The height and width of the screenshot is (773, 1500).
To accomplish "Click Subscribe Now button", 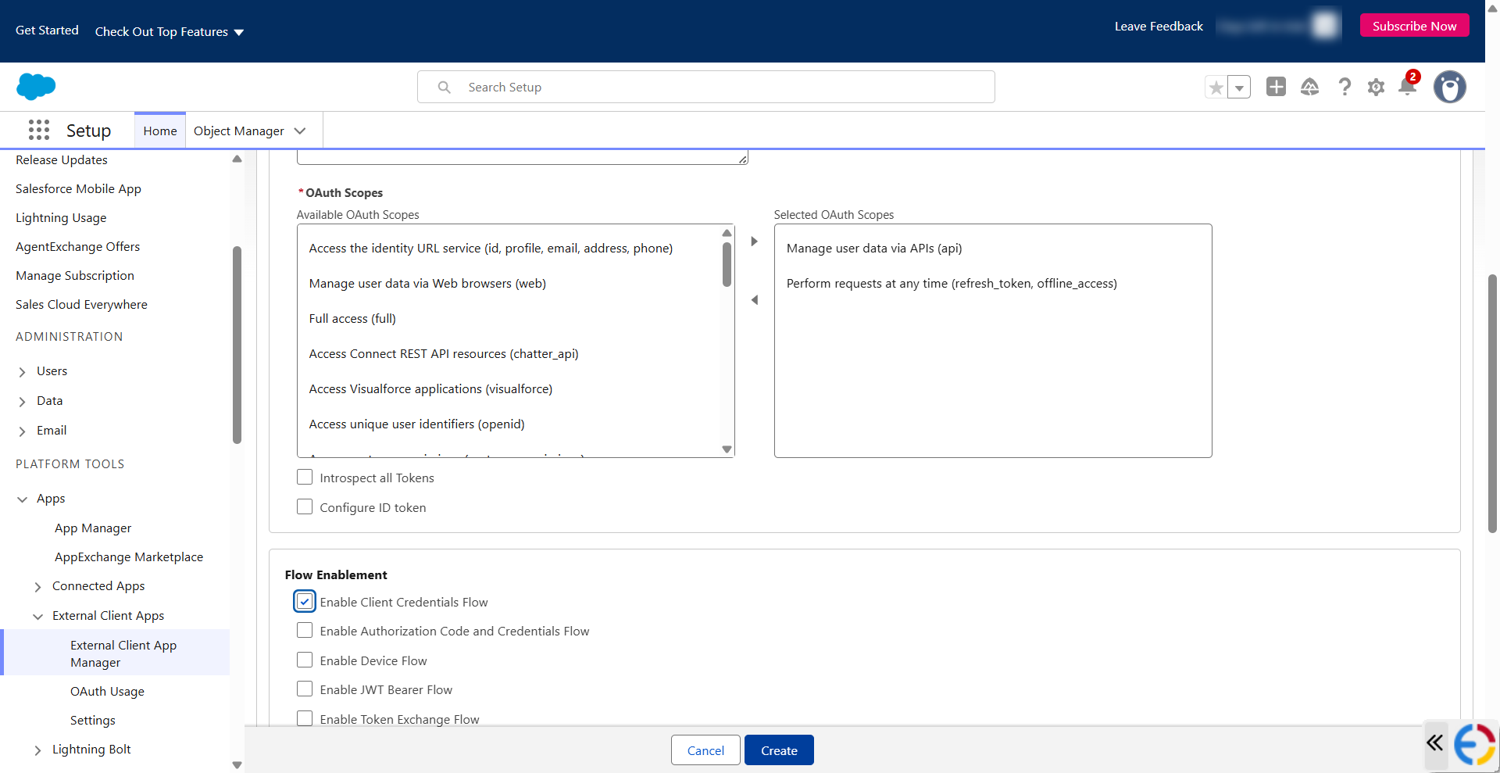I will [1414, 26].
